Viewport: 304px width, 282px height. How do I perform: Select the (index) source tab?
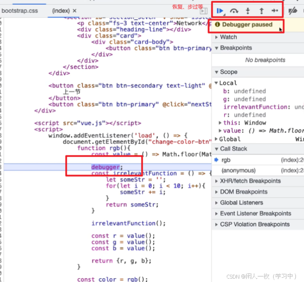pos(61,11)
